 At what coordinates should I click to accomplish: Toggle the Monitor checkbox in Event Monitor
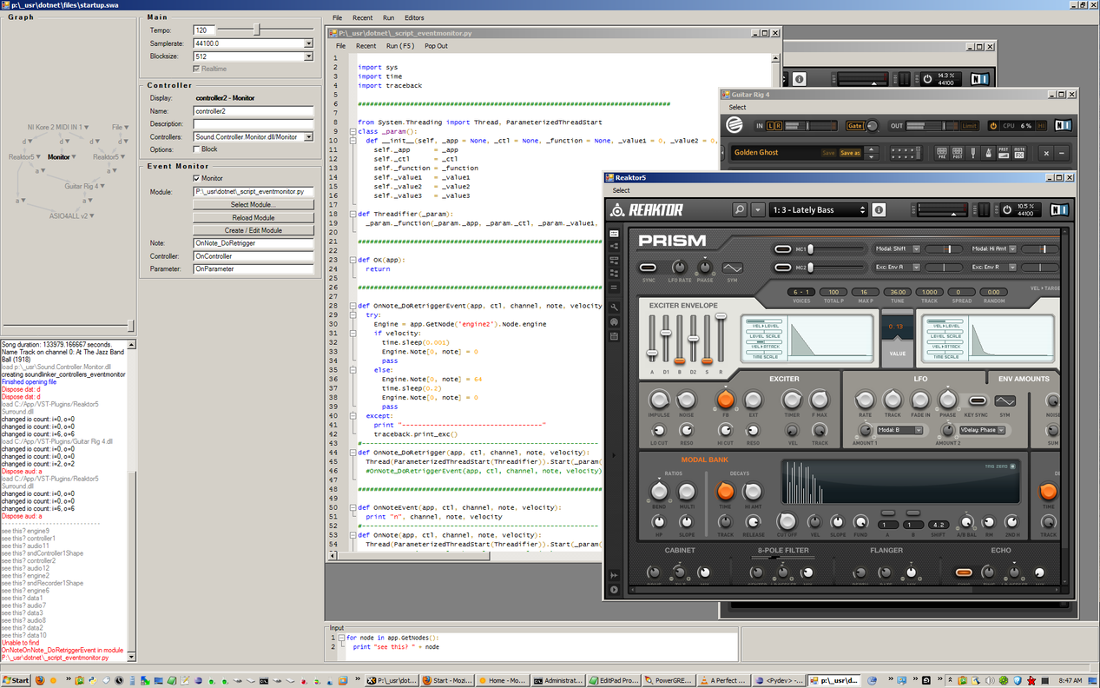pos(197,178)
